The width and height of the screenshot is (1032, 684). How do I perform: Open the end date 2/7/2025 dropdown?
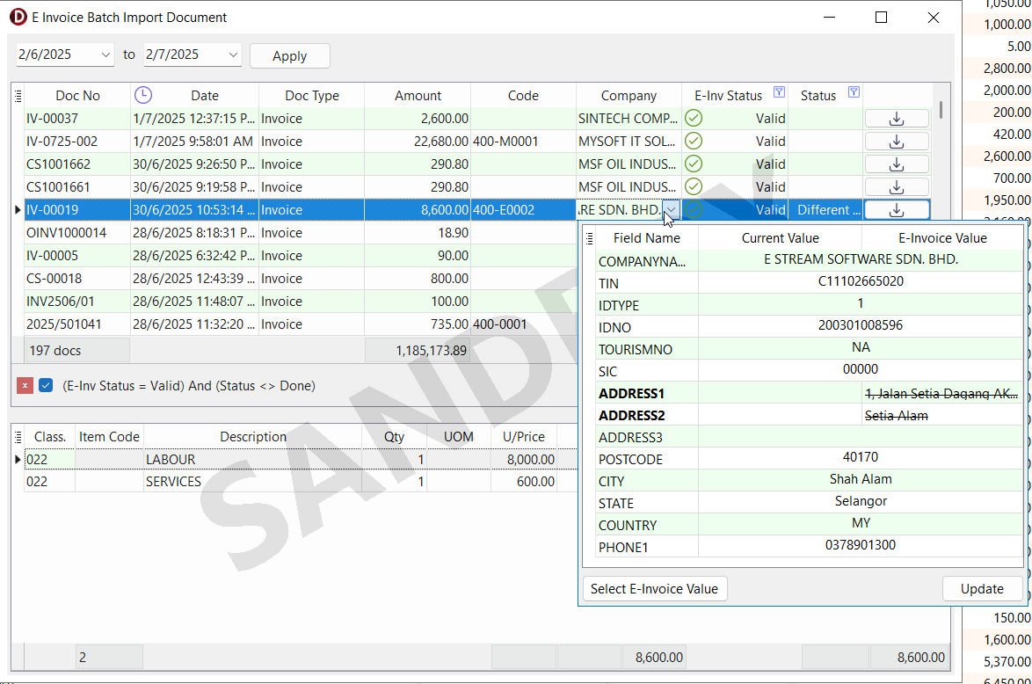click(233, 55)
